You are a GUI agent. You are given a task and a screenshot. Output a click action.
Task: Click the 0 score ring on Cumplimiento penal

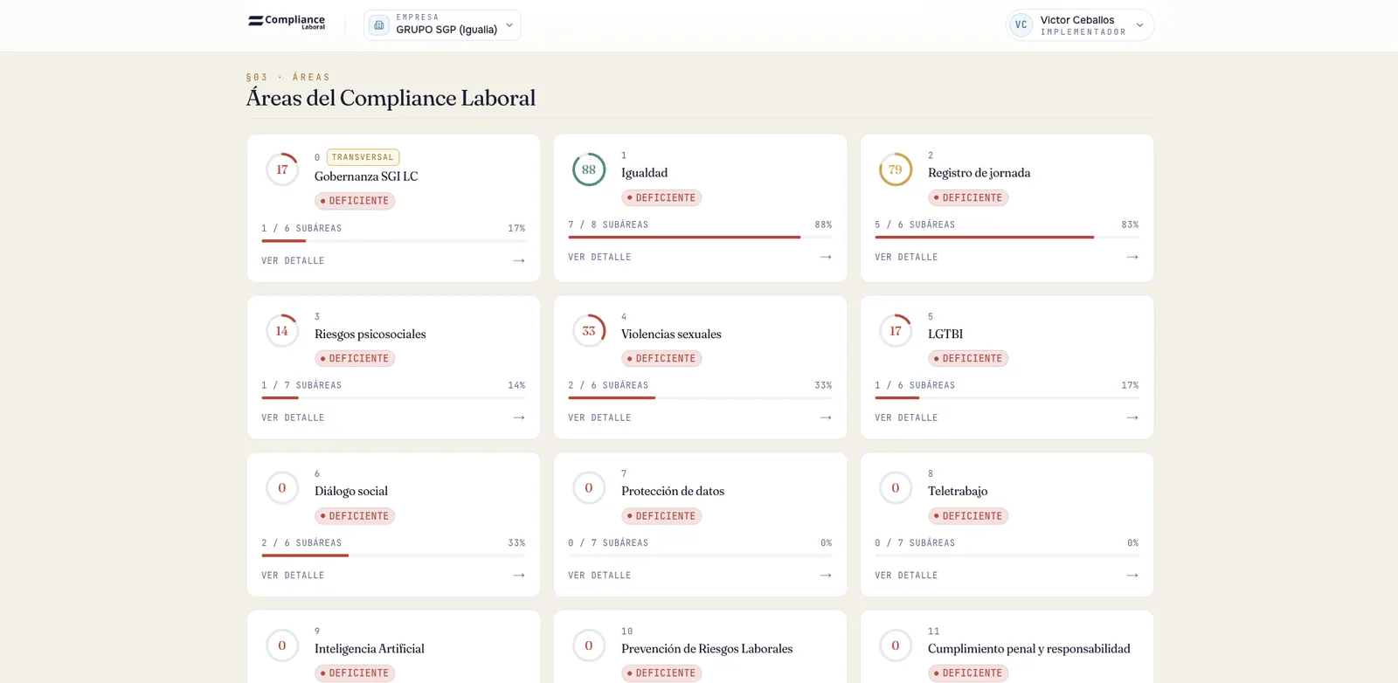(x=896, y=645)
